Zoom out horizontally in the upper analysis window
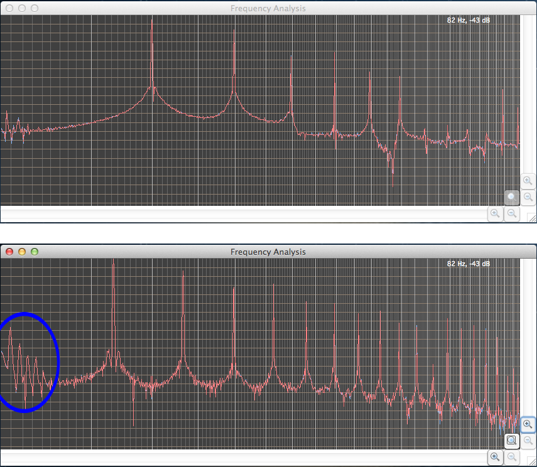The height and width of the screenshot is (467, 537). pos(513,214)
